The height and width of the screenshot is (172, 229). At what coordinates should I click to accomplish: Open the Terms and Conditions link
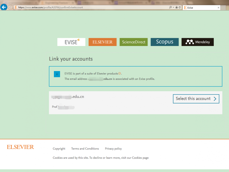click(85, 149)
